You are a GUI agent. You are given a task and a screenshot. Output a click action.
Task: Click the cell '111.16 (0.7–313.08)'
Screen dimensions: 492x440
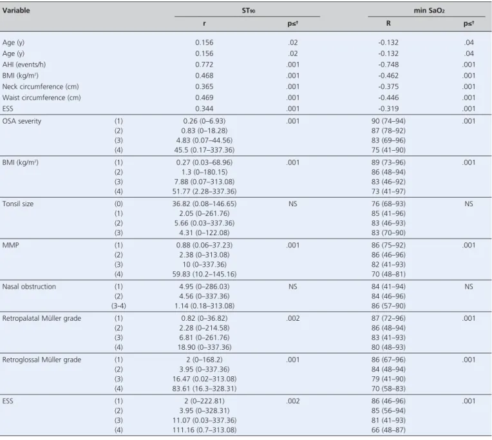click(204, 430)
